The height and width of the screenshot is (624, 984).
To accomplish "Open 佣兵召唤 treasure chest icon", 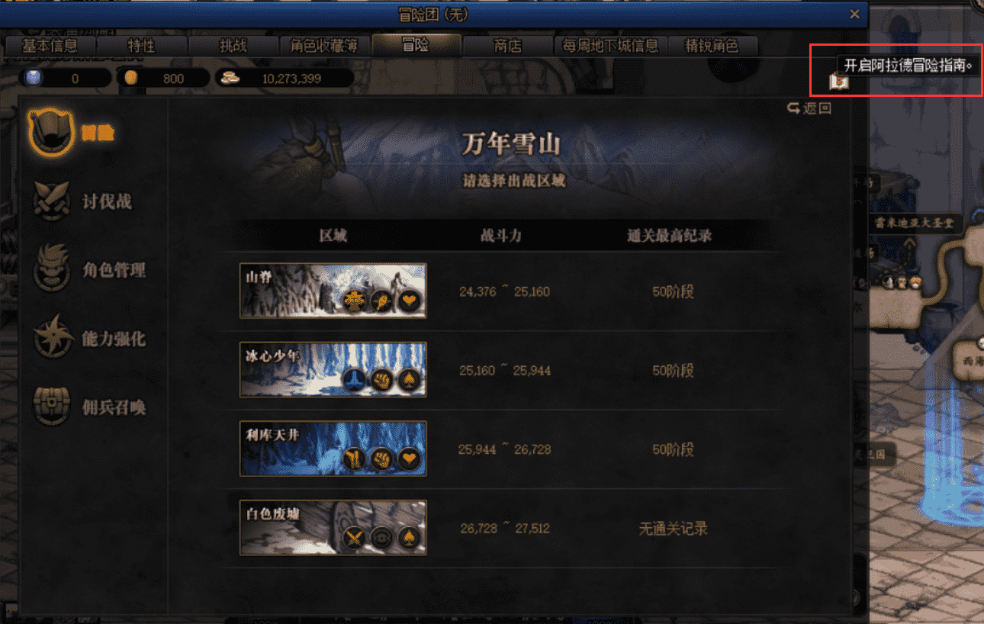I will (x=52, y=407).
